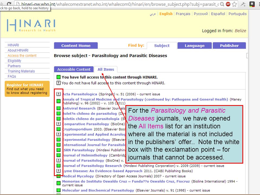This screenshot has height=195, width=260.
Task: Click green box beside Boletín chileno de parasitología
Action: pos(58,119)
